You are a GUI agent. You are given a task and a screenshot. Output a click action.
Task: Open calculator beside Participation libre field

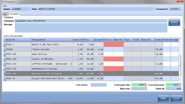click(145, 85)
